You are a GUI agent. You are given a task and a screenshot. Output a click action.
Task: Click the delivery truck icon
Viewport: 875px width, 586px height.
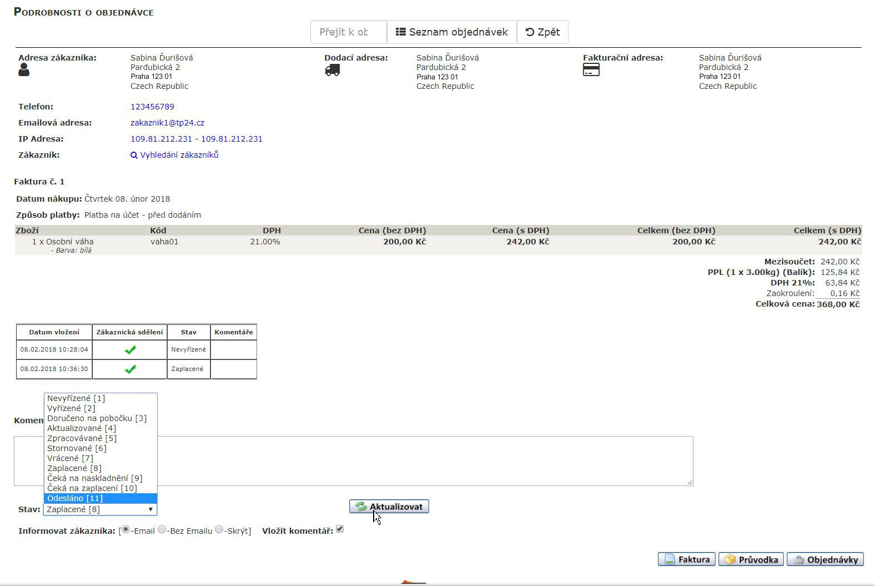point(332,70)
